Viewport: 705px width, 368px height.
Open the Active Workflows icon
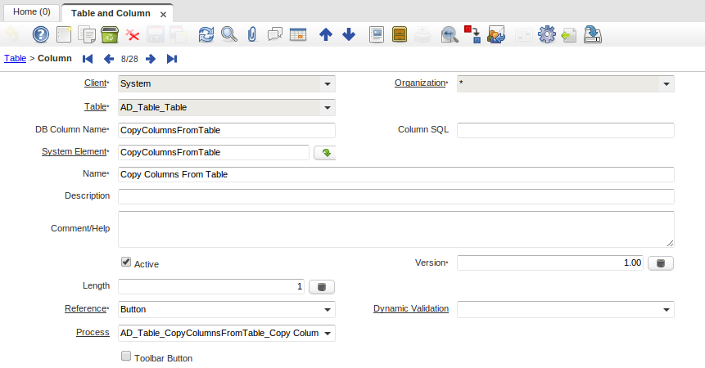tap(472, 34)
